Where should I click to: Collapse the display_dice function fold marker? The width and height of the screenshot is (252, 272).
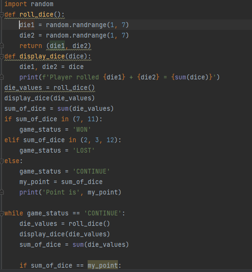[x=2, y=57]
